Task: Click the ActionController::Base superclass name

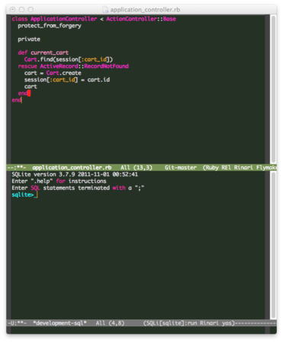Action: click(141, 19)
